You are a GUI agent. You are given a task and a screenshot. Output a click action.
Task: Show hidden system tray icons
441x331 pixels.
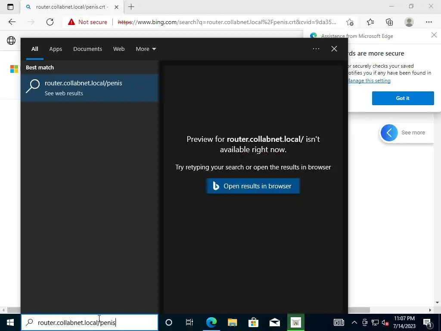coord(354,322)
